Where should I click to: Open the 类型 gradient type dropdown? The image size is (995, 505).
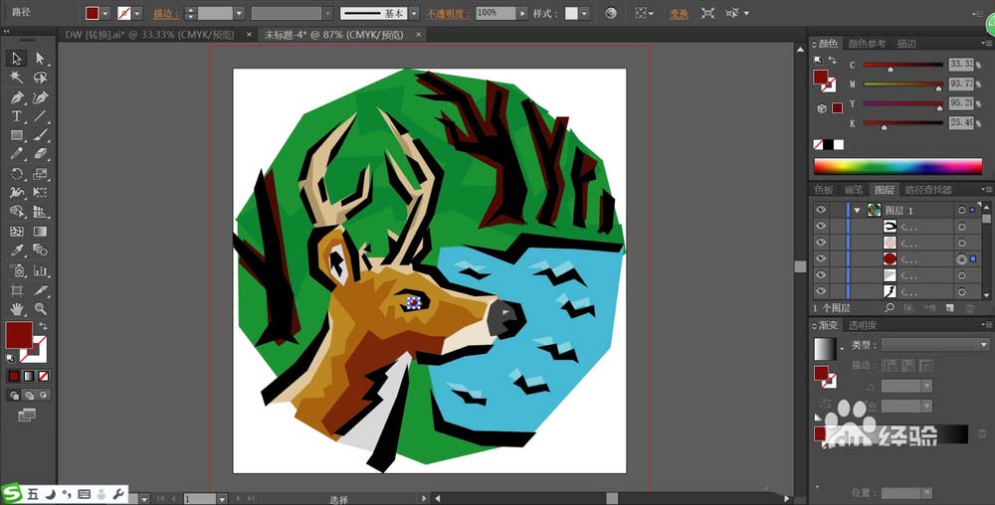pyautogui.click(x=983, y=345)
